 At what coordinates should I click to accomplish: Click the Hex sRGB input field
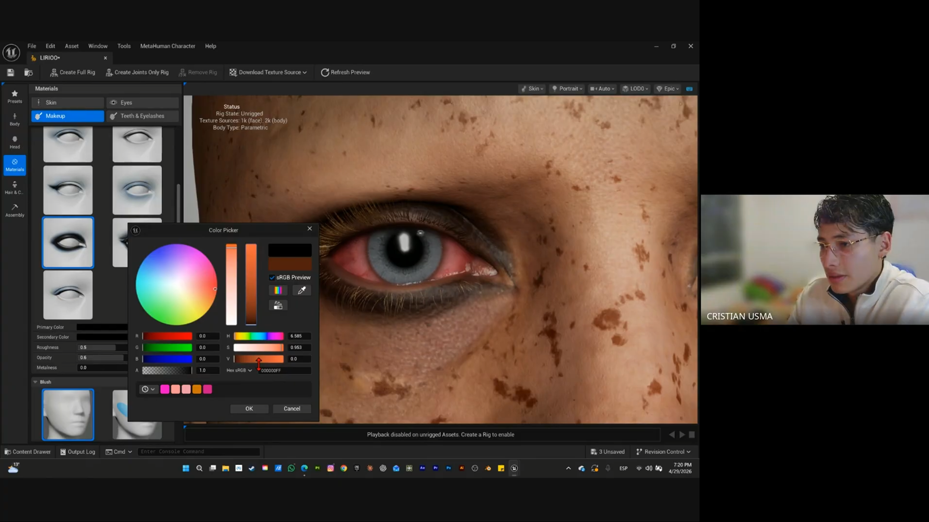click(285, 370)
